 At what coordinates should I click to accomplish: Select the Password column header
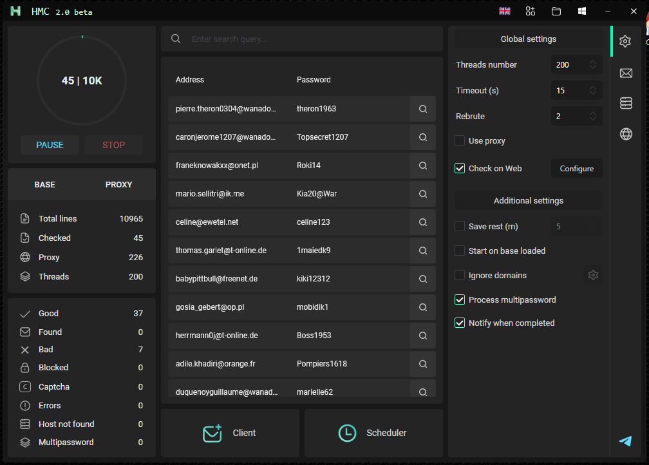click(314, 79)
